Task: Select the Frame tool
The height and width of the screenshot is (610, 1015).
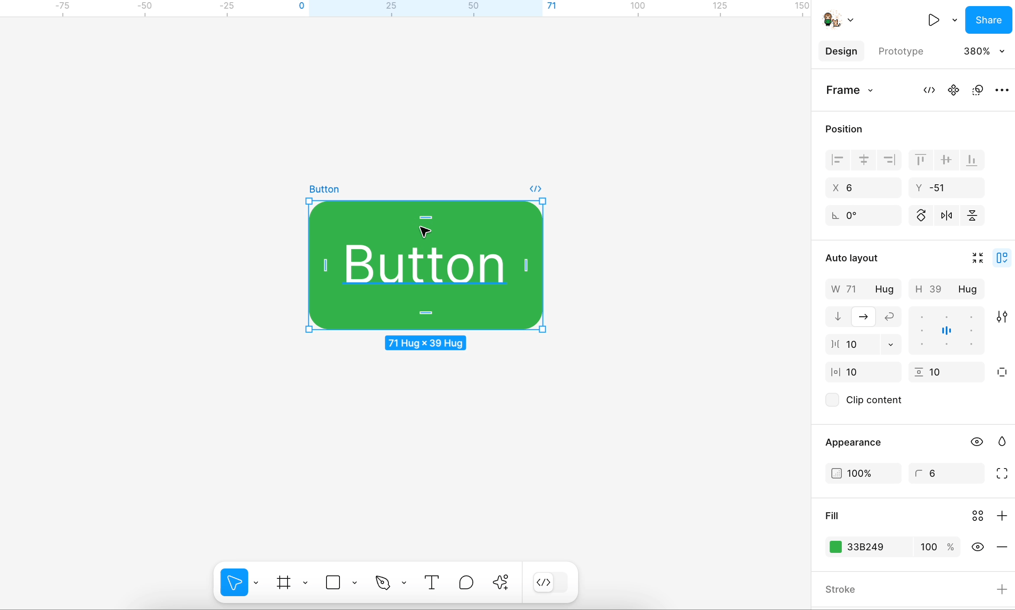Action: click(284, 582)
